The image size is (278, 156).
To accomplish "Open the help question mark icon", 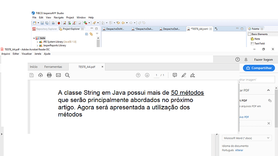I will (x=237, y=60).
